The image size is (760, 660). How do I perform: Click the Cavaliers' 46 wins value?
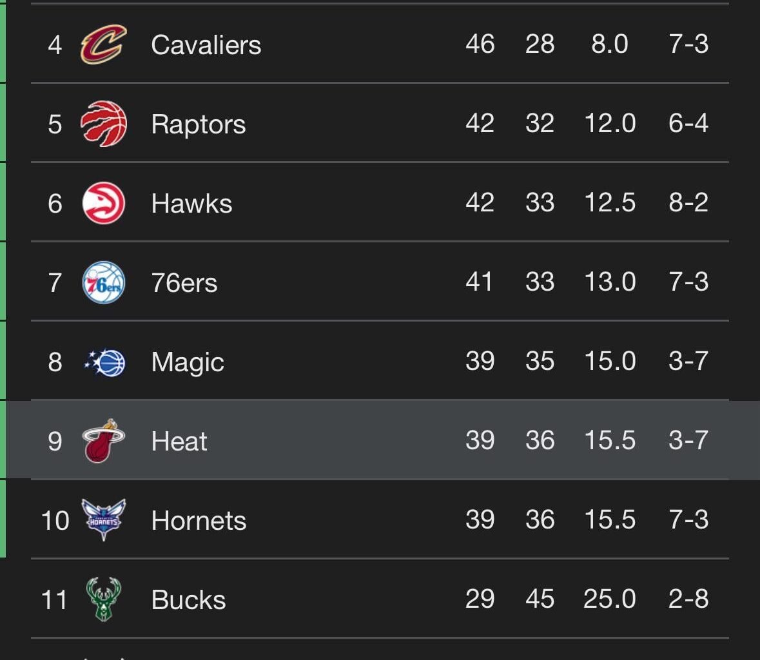[x=480, y=44]
